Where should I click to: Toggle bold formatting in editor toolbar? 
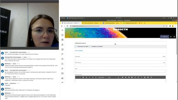(x=86, y=77)
